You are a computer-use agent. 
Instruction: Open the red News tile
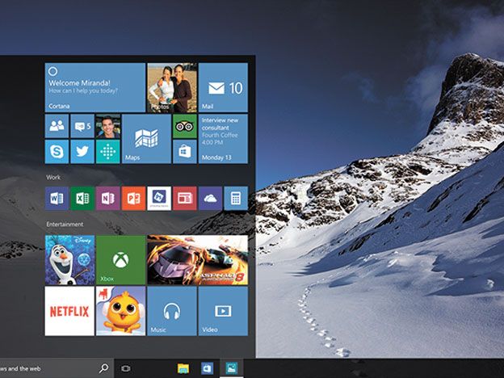185,199
